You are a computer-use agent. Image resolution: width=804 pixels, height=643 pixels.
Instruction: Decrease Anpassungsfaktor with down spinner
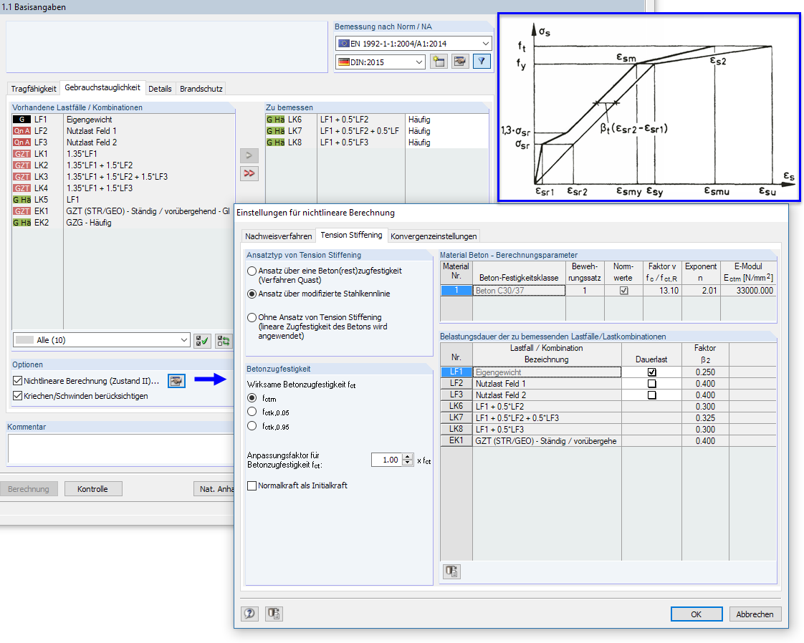[x=408, y=463]
